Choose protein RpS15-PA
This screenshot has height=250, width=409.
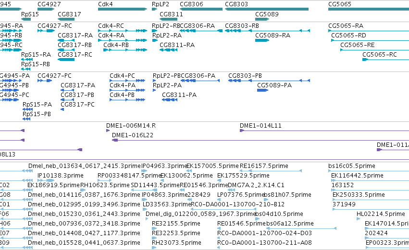coord(37,105)
